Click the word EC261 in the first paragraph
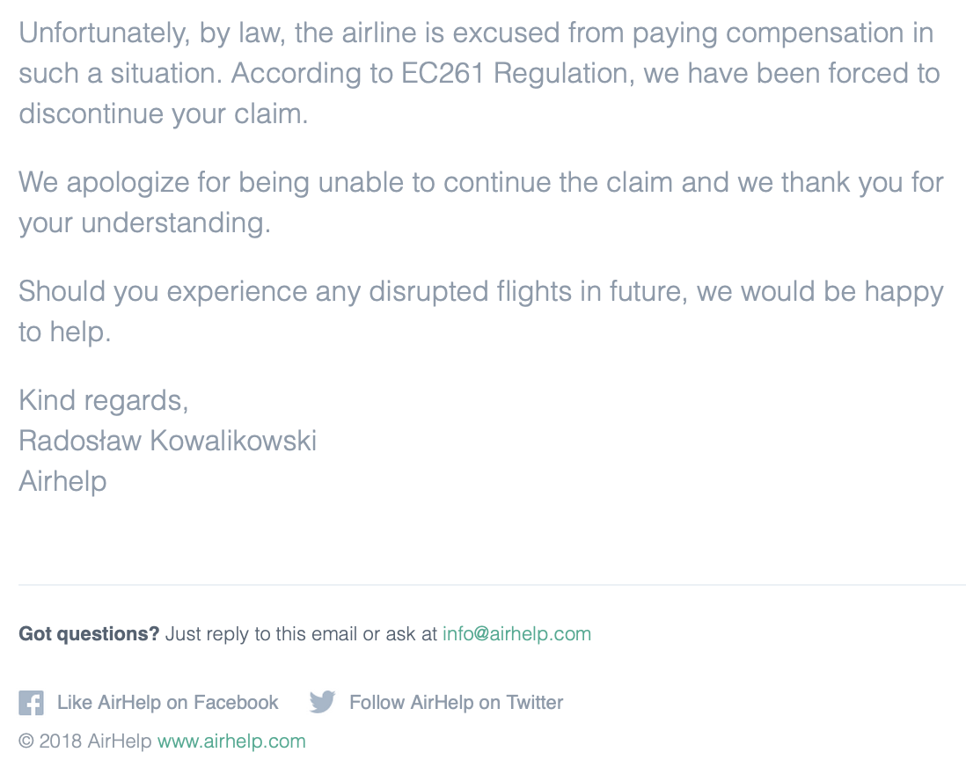The width and height of the screenshot is (966, 767). click(443, 73)
